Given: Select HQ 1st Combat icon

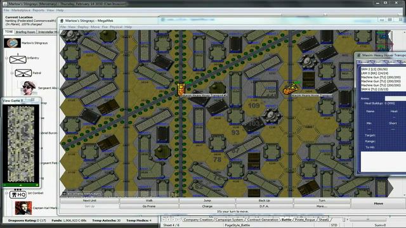Looking at the screenshot, I should [x=18, y=194].
